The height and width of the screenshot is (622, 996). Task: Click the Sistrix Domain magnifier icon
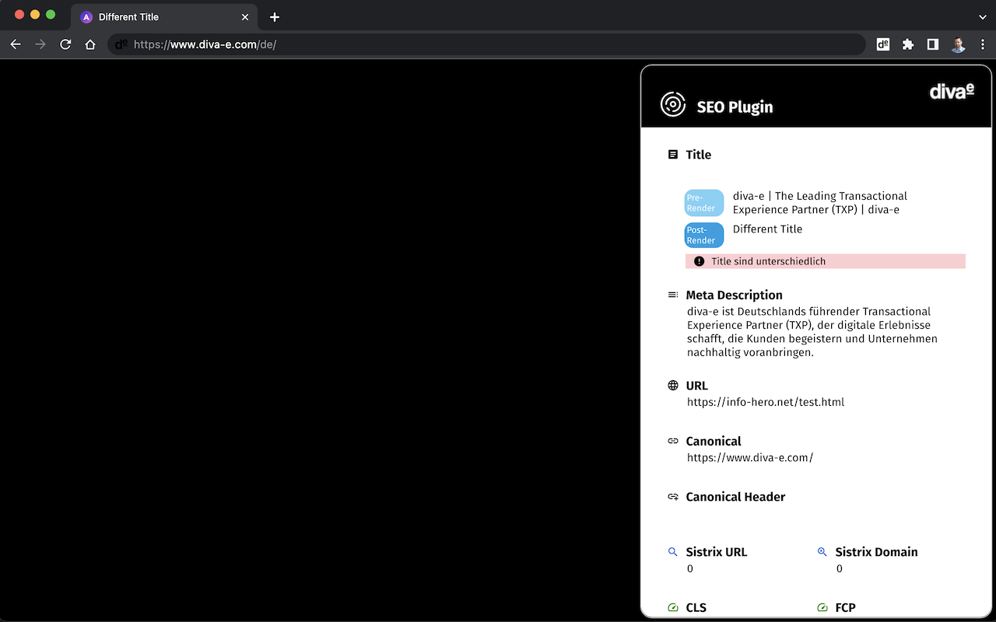822,552
